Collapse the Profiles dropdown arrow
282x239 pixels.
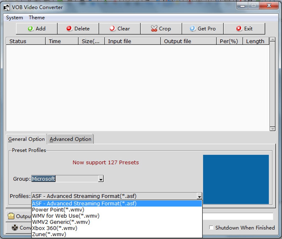pyautogui.click(x=199, y=196)
